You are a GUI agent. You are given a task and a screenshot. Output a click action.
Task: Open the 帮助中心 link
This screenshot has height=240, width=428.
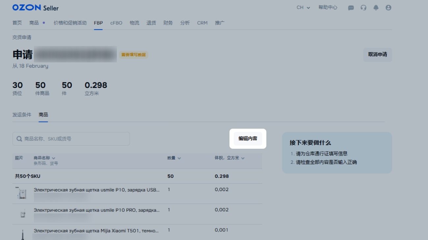pos(328,8)
